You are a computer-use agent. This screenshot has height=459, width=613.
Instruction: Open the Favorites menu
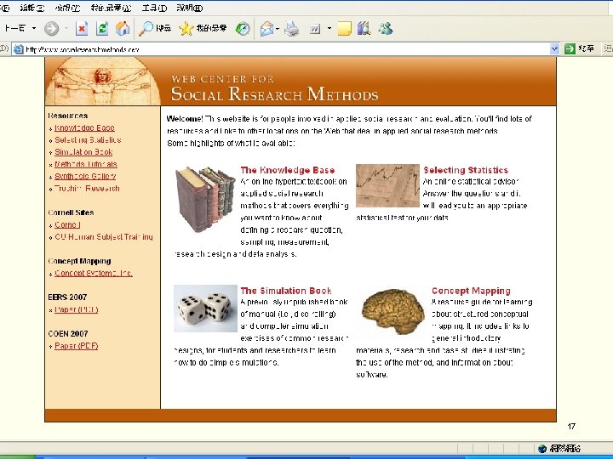[111, 8]
